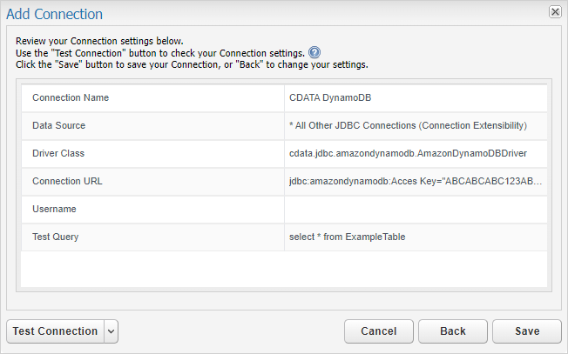Run Test Connection
This screenshot has height=354, width=568.
point(56,331)
